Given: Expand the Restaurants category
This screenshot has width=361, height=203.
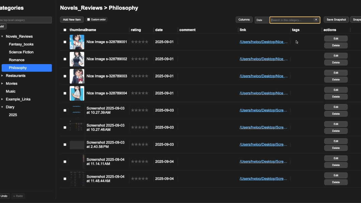Looking at the screenshot, I should (x=2, y=76).
